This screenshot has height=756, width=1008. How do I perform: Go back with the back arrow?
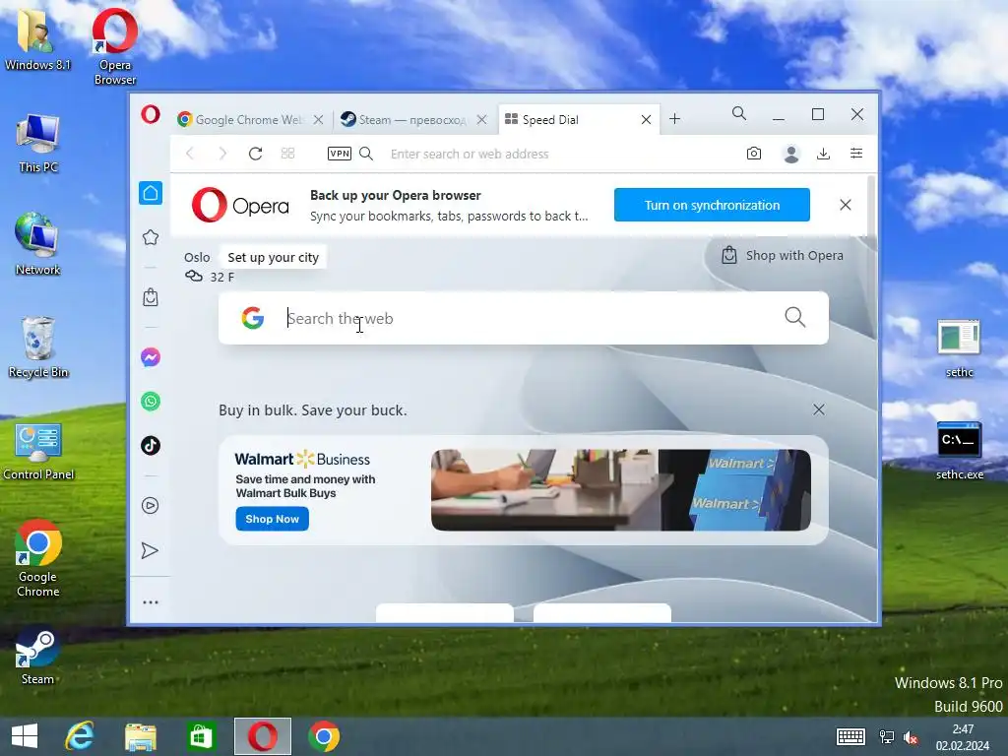point(190,153)
